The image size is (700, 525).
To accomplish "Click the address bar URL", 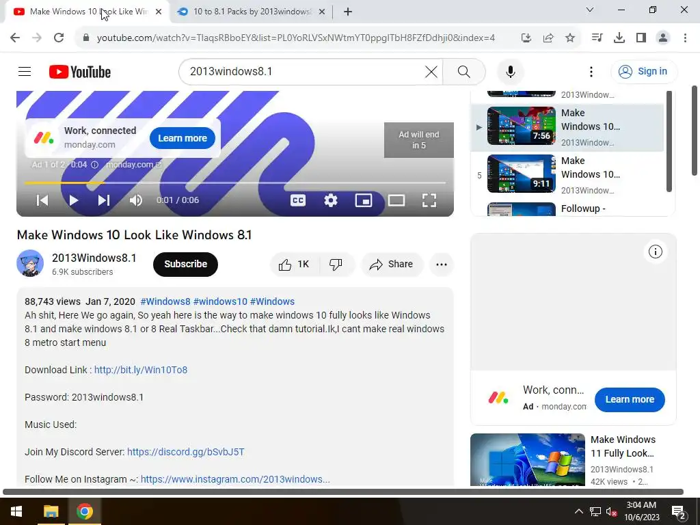I will pyautogui.click(x=295, y=38).
